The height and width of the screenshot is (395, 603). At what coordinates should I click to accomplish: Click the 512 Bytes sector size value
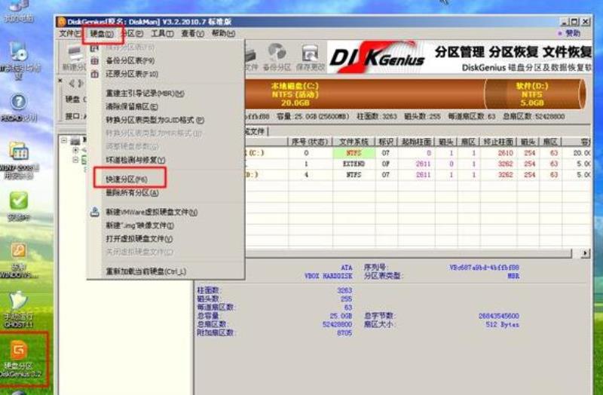click(x=502, y=324)
